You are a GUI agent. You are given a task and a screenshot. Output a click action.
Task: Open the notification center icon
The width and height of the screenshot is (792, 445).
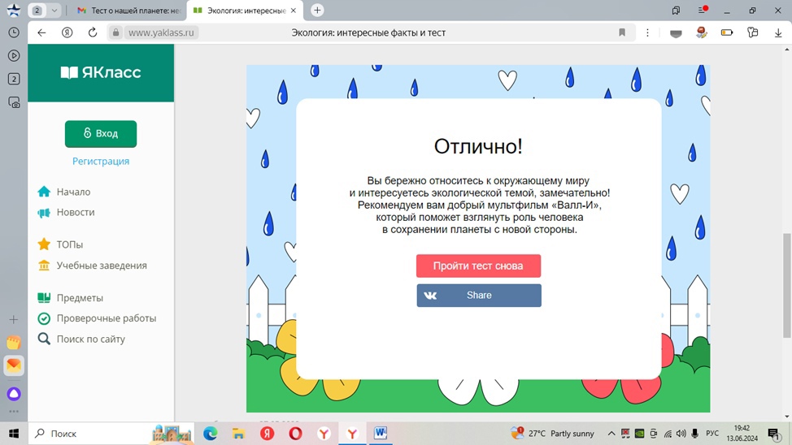[773, 434]
